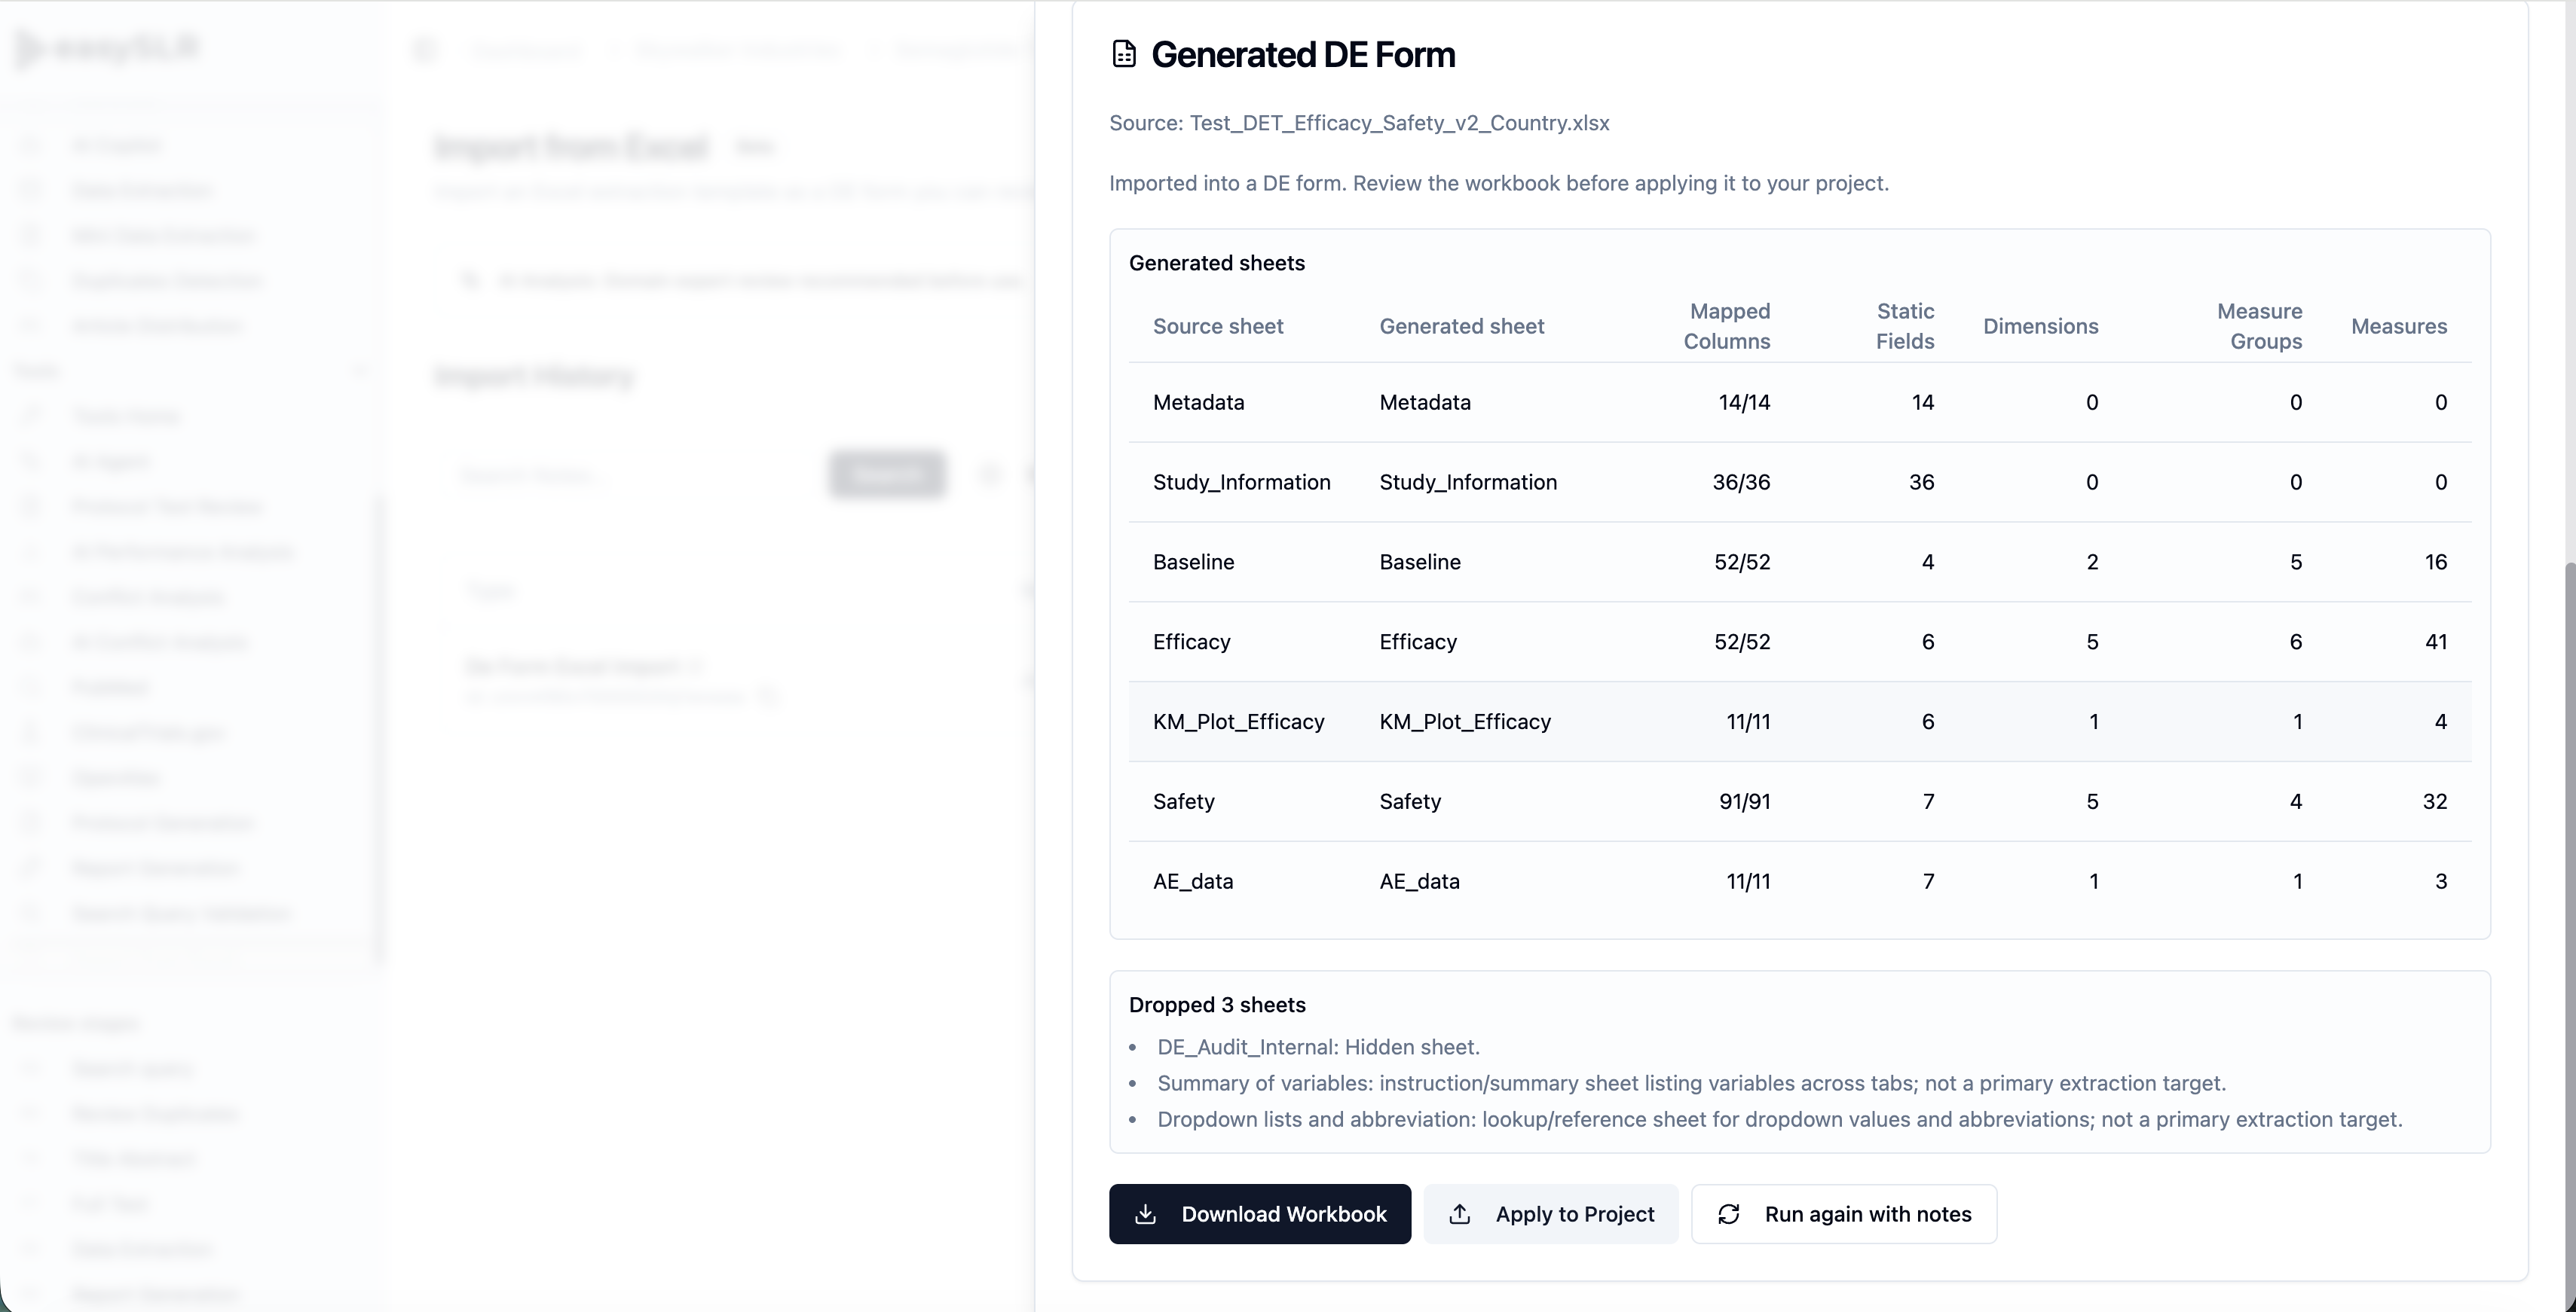This screenshot has width=2576, height=1312.
Task: Click the download arrow icon
Action: tap(1146, 1214)
